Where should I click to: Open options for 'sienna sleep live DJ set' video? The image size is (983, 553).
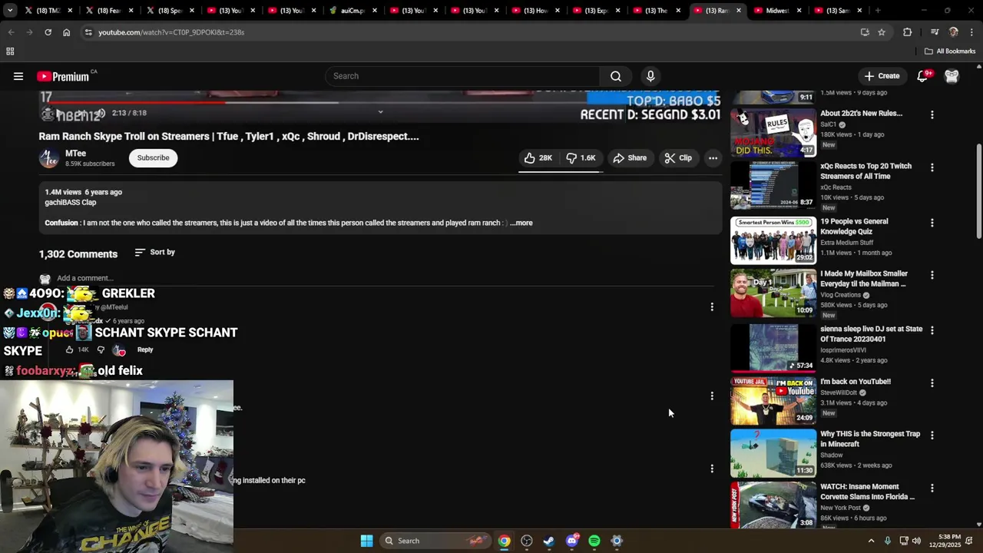pyautogui.click(x=932, y=330)
